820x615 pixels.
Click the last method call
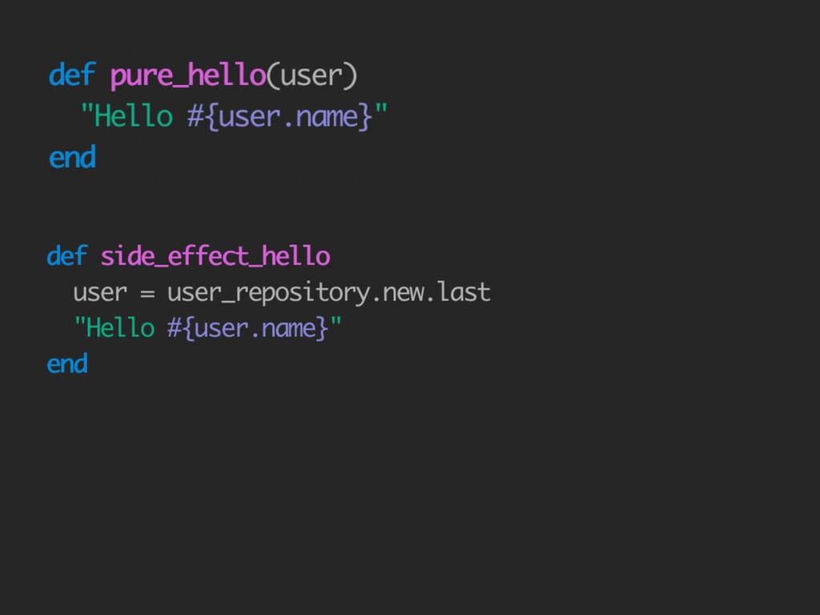(x=464, y=293)
